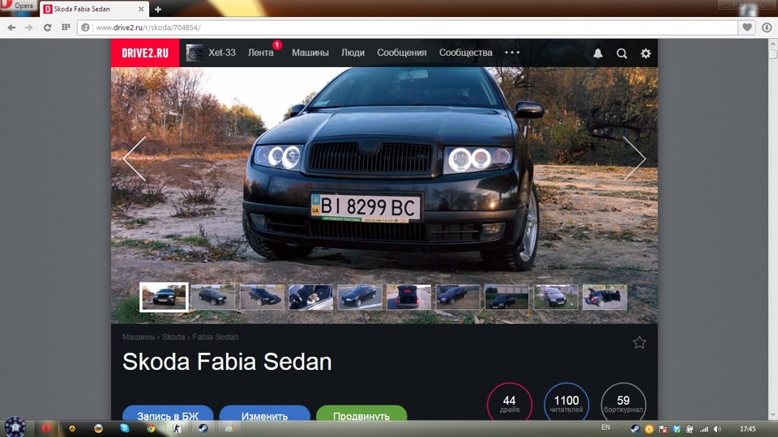
Task: Click the 59 бортжурнал counter circle
Action: pos(623,402)
